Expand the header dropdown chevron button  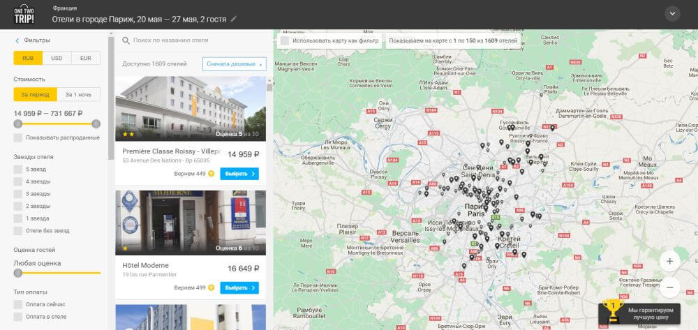pos(672,14)
